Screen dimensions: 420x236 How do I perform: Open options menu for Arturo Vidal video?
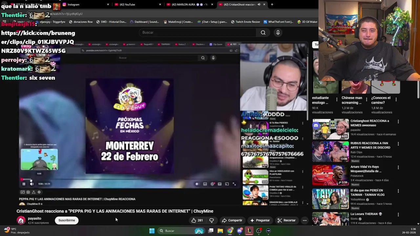tap(398, 167)
